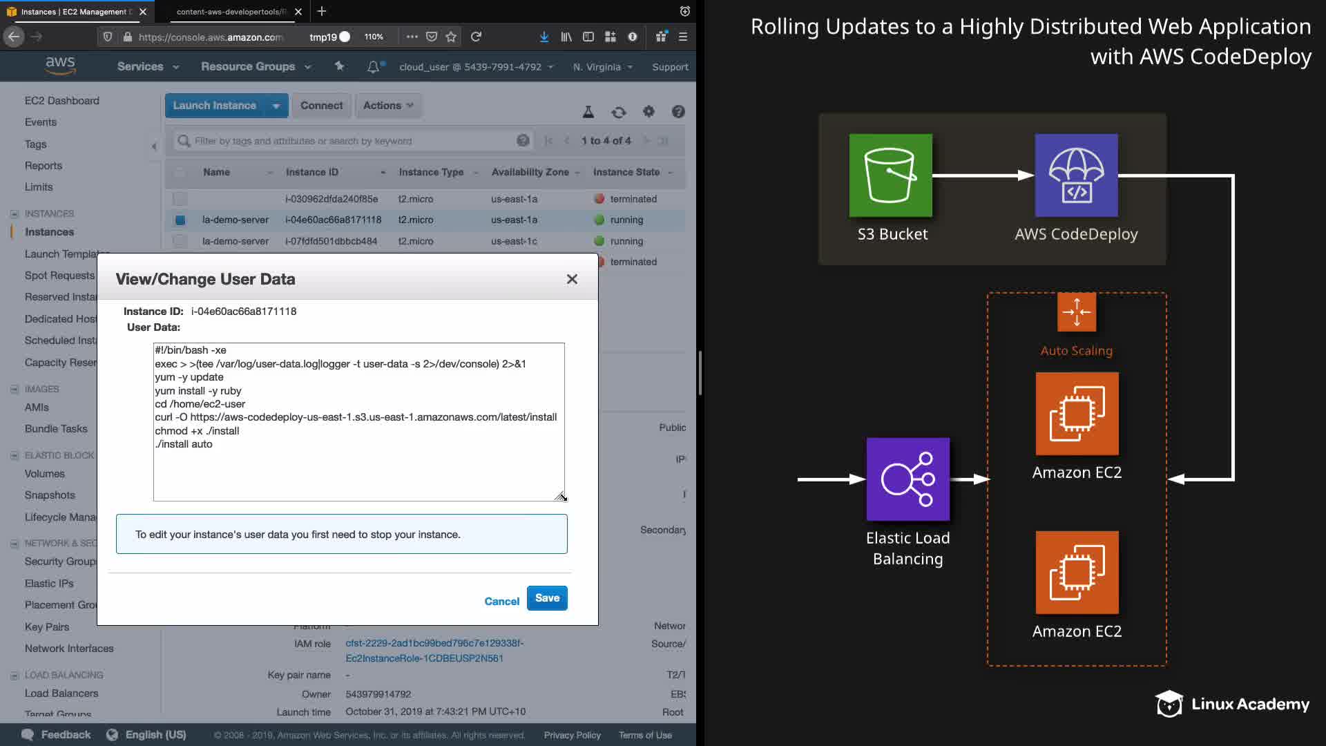Click the Save button in dialog
This screenshot has height=746, width=1326.
tap(547, 598)
